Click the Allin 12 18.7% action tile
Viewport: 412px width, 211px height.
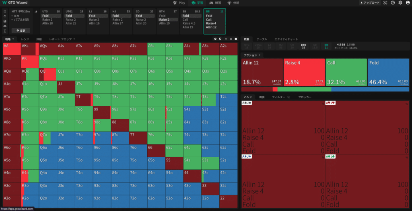[x=262, y=72]
